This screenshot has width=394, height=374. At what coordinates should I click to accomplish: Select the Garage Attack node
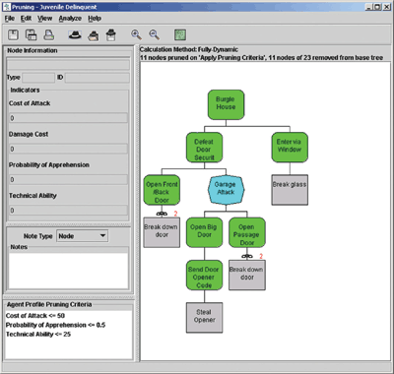(226, 190)
